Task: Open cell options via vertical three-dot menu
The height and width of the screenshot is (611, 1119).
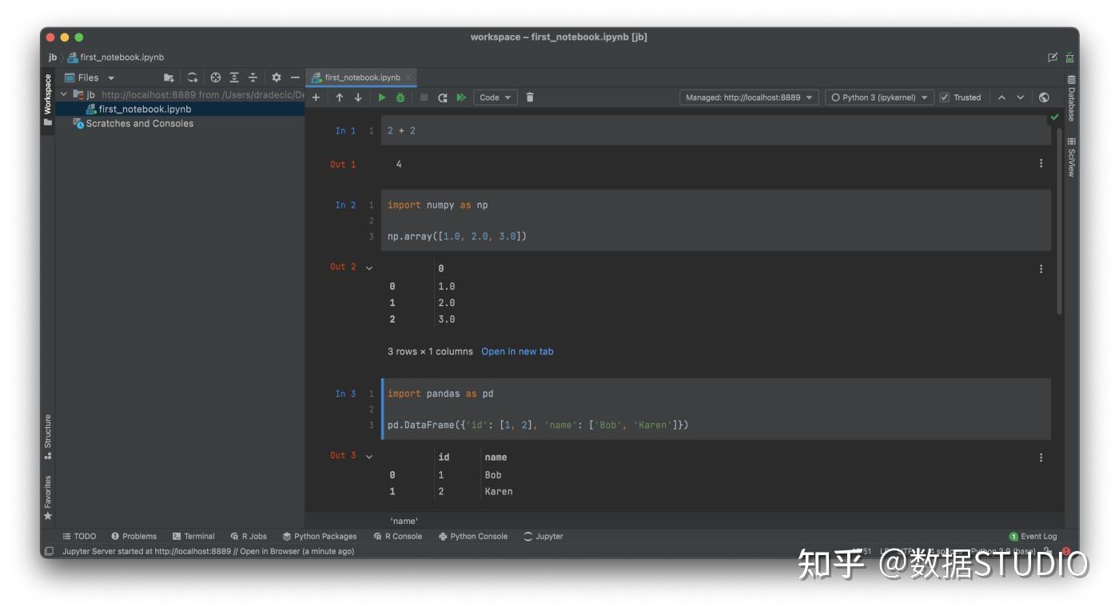Action: [x=1041, y=163]
